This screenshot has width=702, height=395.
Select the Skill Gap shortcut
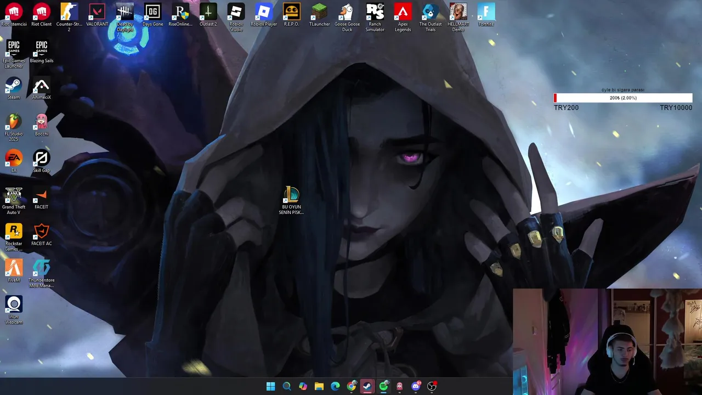(x=41, y=161)
